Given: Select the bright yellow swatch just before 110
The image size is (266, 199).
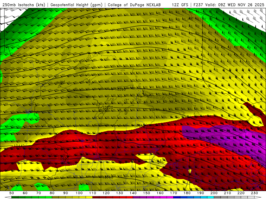Looking at the screenshot, I should coord(89,197).
